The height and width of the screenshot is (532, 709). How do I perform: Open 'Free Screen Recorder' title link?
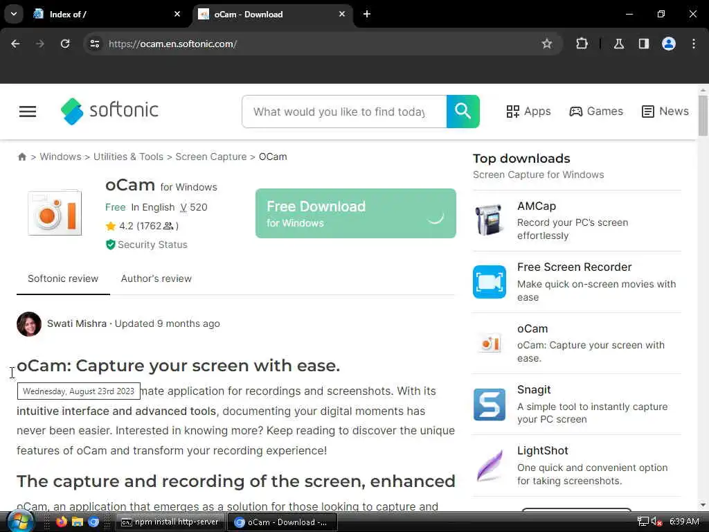pos(574,267)
